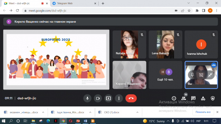The image size is (221, 124).
Task: End the call with red hang-up button
Action: pos(131,98)
